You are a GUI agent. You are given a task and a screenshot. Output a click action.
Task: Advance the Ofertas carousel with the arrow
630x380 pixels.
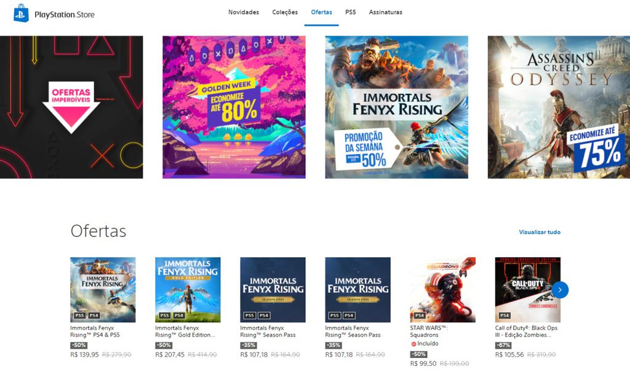[x=560, y=289]
